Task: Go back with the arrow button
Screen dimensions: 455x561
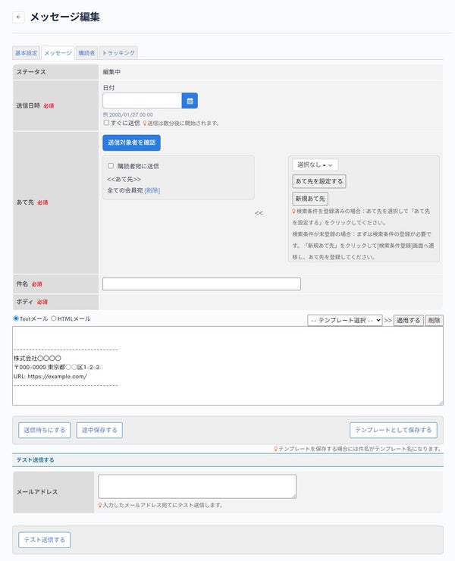Action: tap(18, 17)
